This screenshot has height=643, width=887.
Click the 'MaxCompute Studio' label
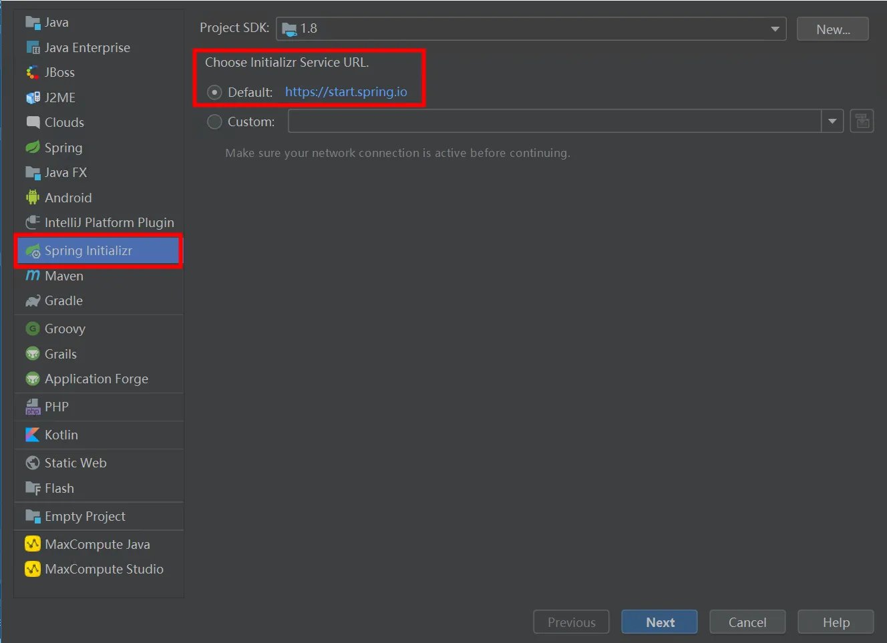[x=104, y=569]
